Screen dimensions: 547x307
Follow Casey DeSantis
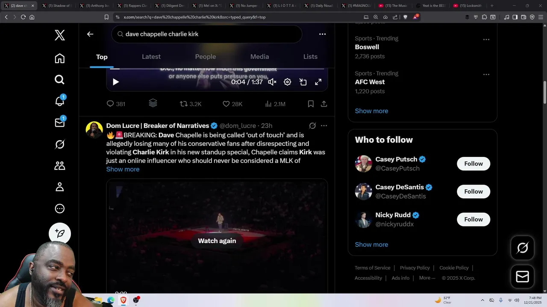pyautogui.click(x=473, y=191)
